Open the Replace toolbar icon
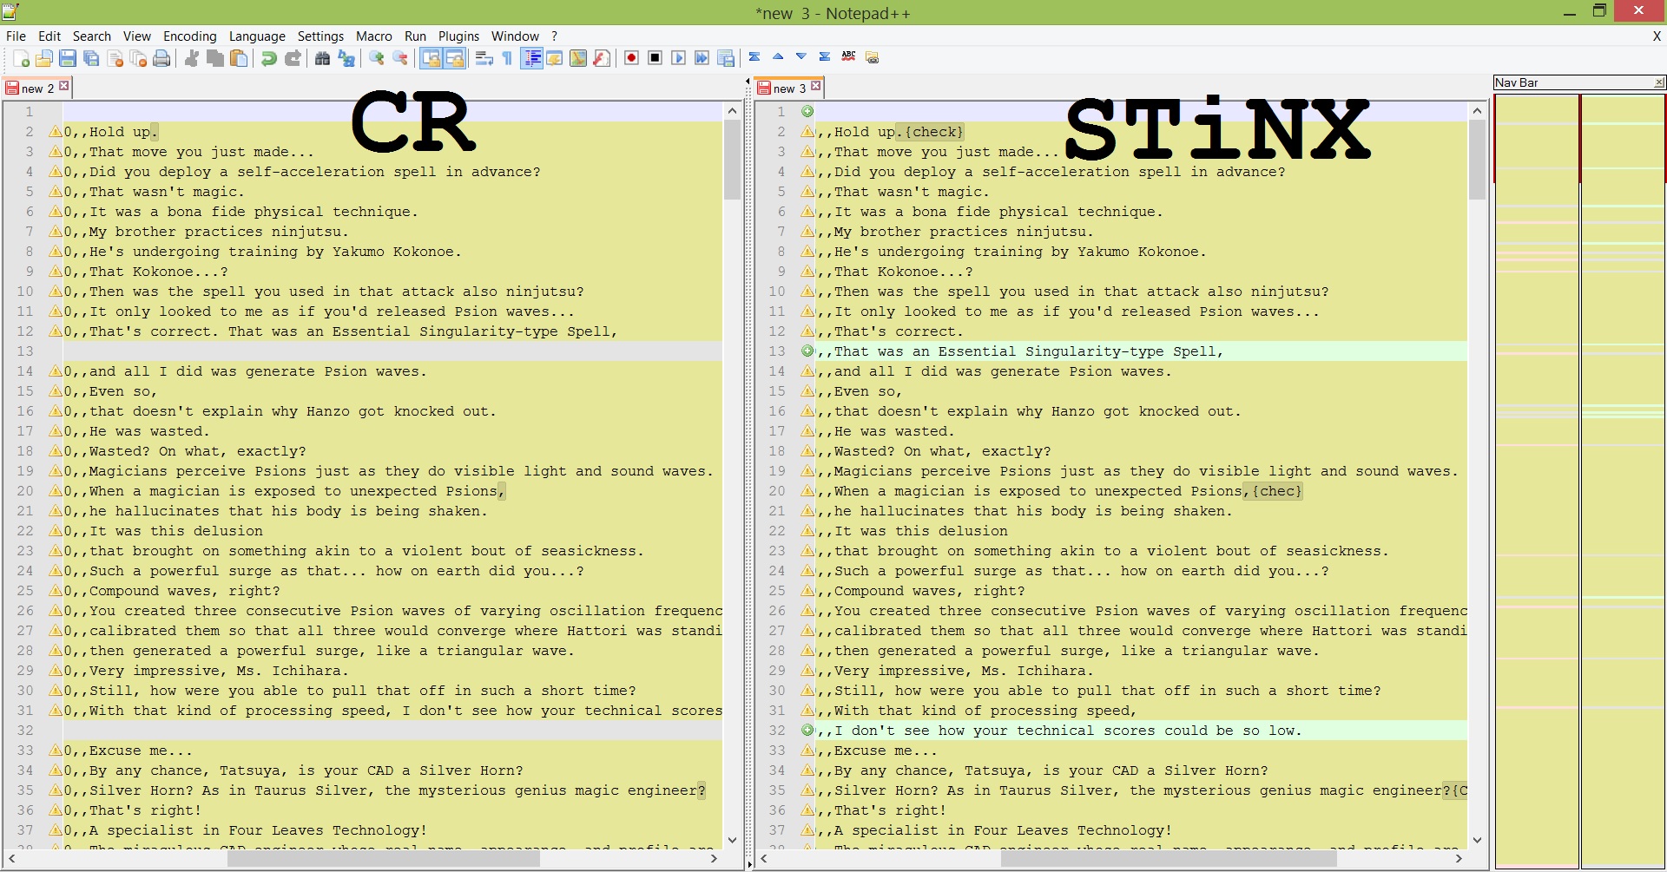 coord(346,58)
